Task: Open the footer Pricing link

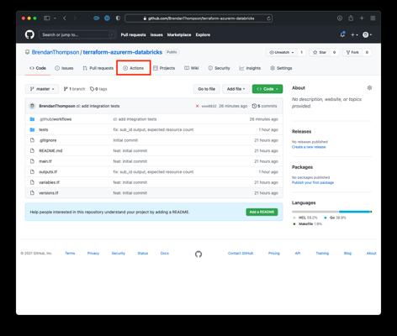Action: 274,253
